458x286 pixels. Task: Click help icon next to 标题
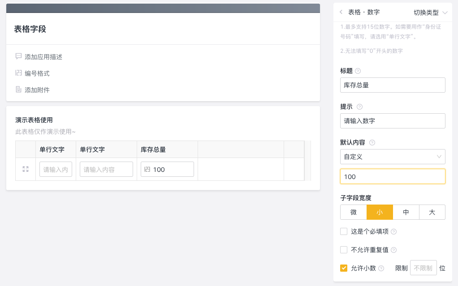(x=358, y=71)
